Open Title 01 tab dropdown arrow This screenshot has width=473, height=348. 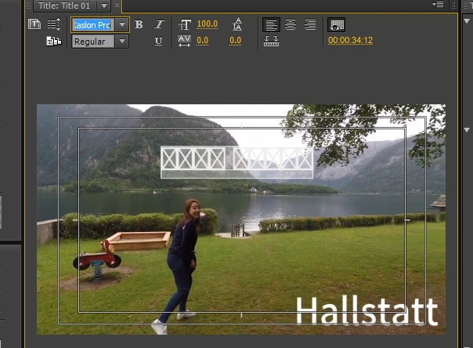pos(104,5)
